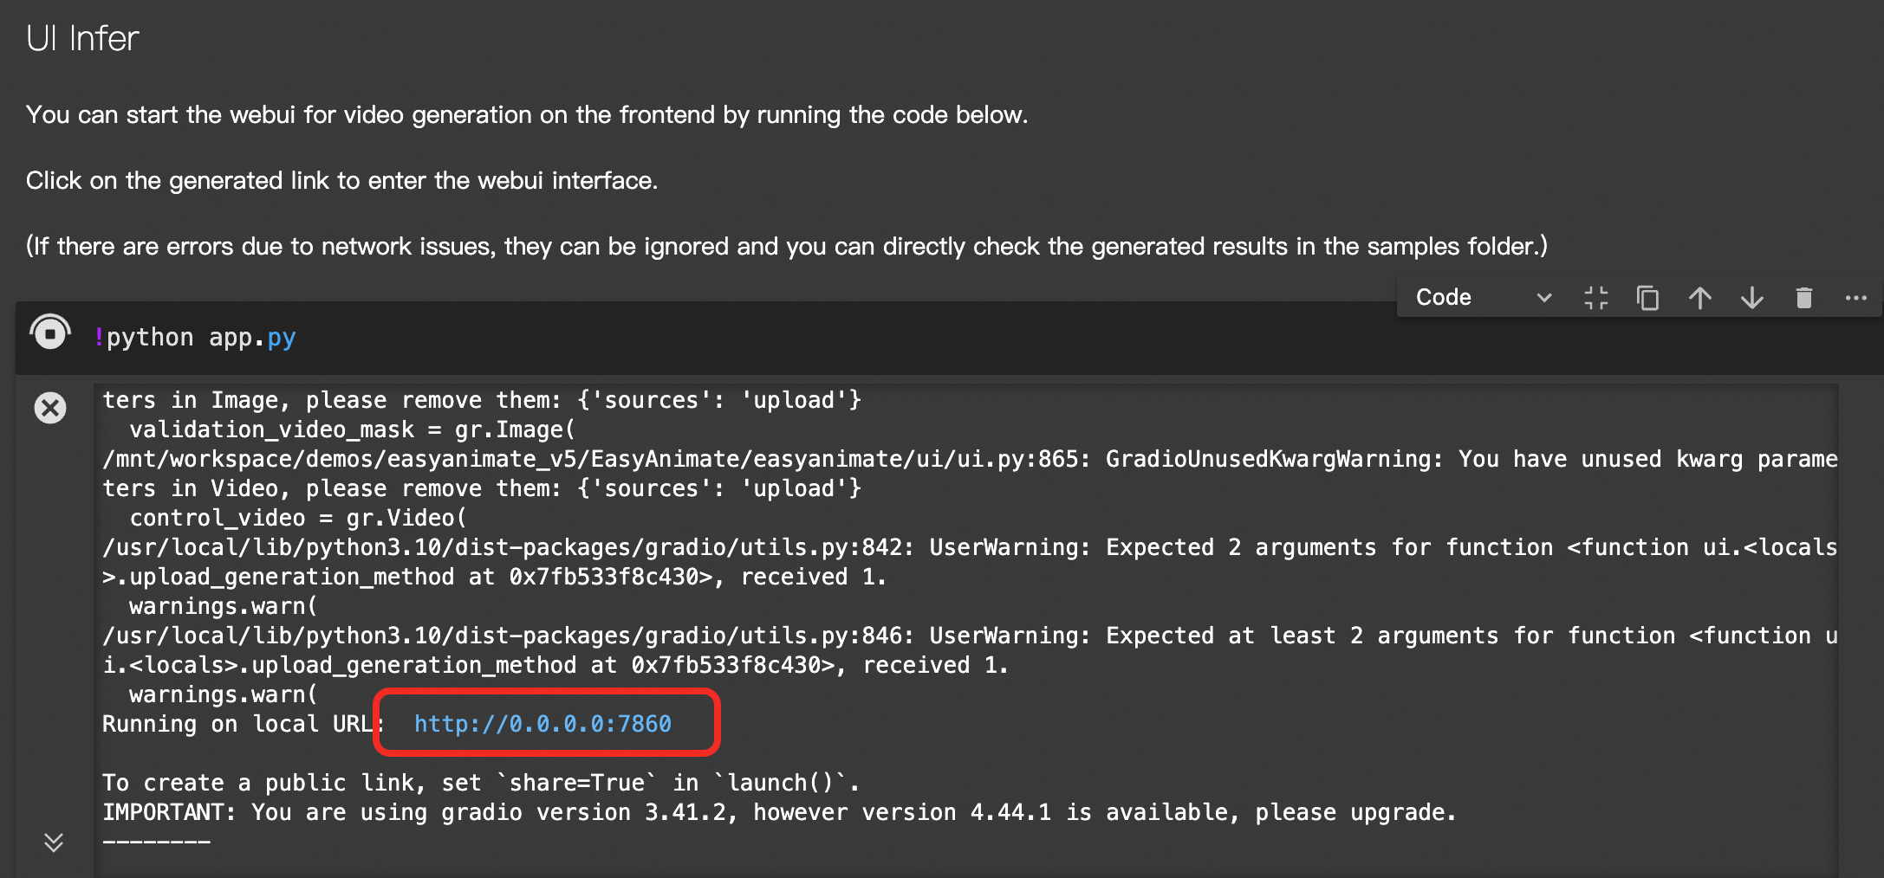The image size is (1884, 878).
Task: Click inside the !python app.py code cell
Action: [693, 338]
